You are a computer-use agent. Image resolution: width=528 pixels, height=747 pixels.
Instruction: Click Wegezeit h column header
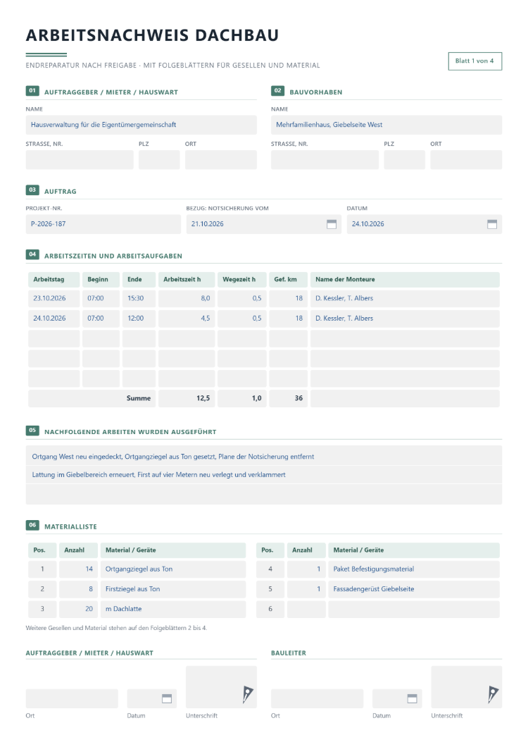point(242,280)
